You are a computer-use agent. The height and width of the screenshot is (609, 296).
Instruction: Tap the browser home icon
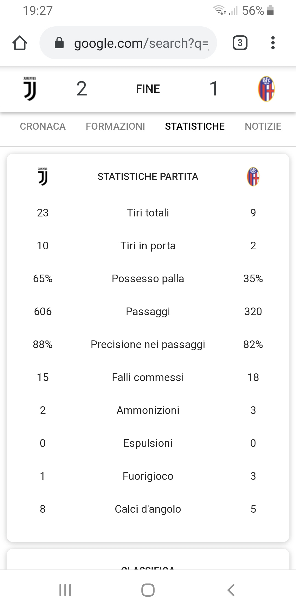pos(20,43)
